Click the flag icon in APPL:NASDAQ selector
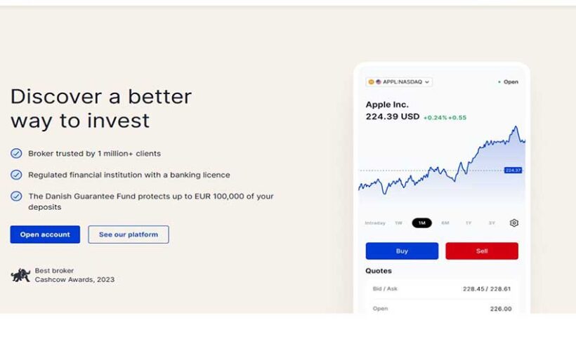The width and height of the screenshot is (576, 337). (x=379, y=82)
